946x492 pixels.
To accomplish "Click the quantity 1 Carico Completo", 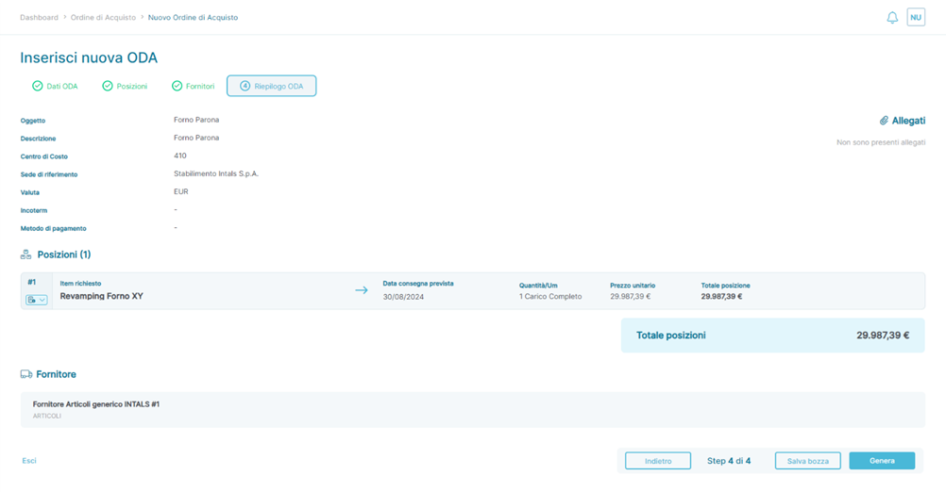I will tap(550, 296).
